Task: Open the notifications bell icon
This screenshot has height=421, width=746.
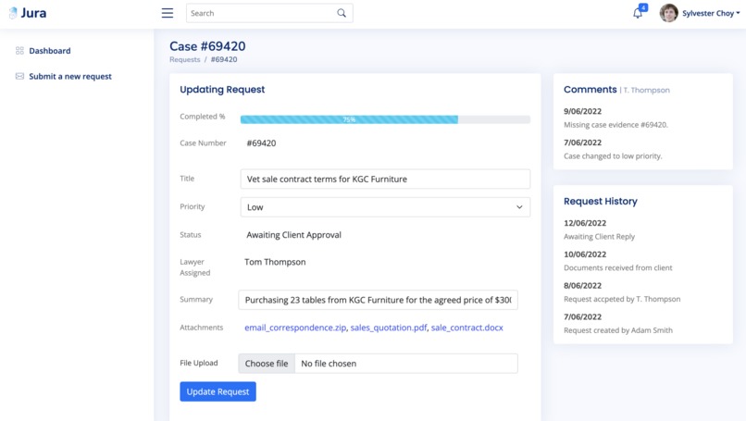Action: (638, 13)
